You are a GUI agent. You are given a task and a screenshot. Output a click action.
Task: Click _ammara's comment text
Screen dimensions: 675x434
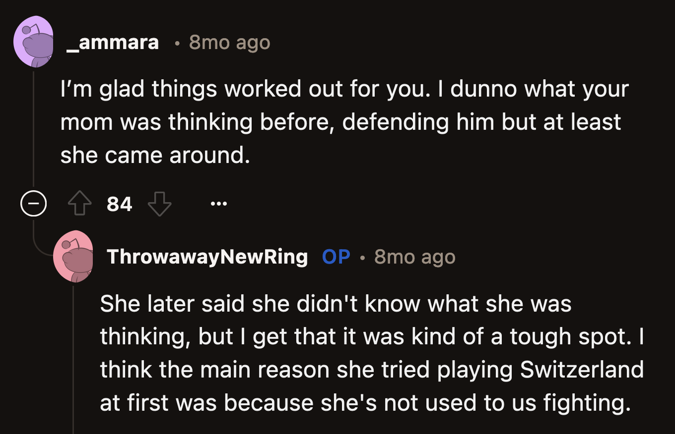[342, 121]
